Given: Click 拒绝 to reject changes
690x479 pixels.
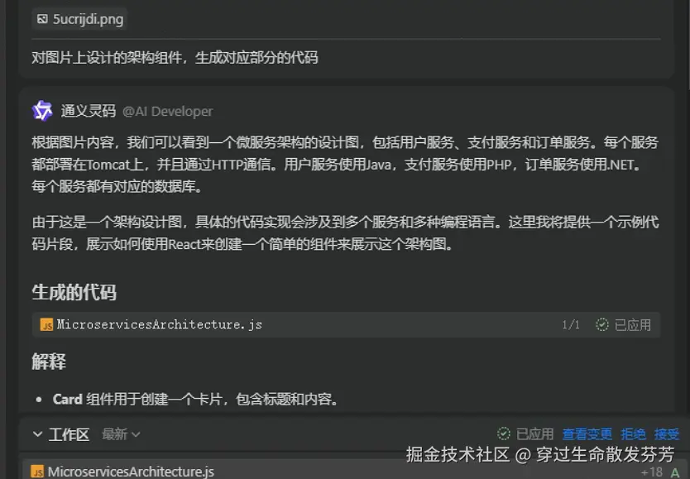Looking at the screenshot, I should tap(633, 434).
